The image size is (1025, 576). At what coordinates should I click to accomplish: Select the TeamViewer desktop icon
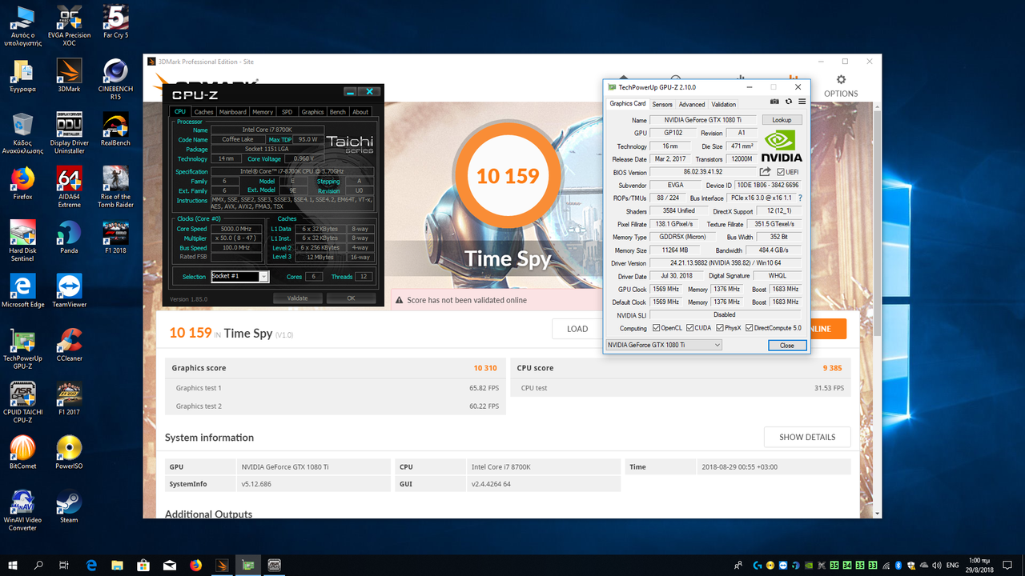tap(69, 291)
